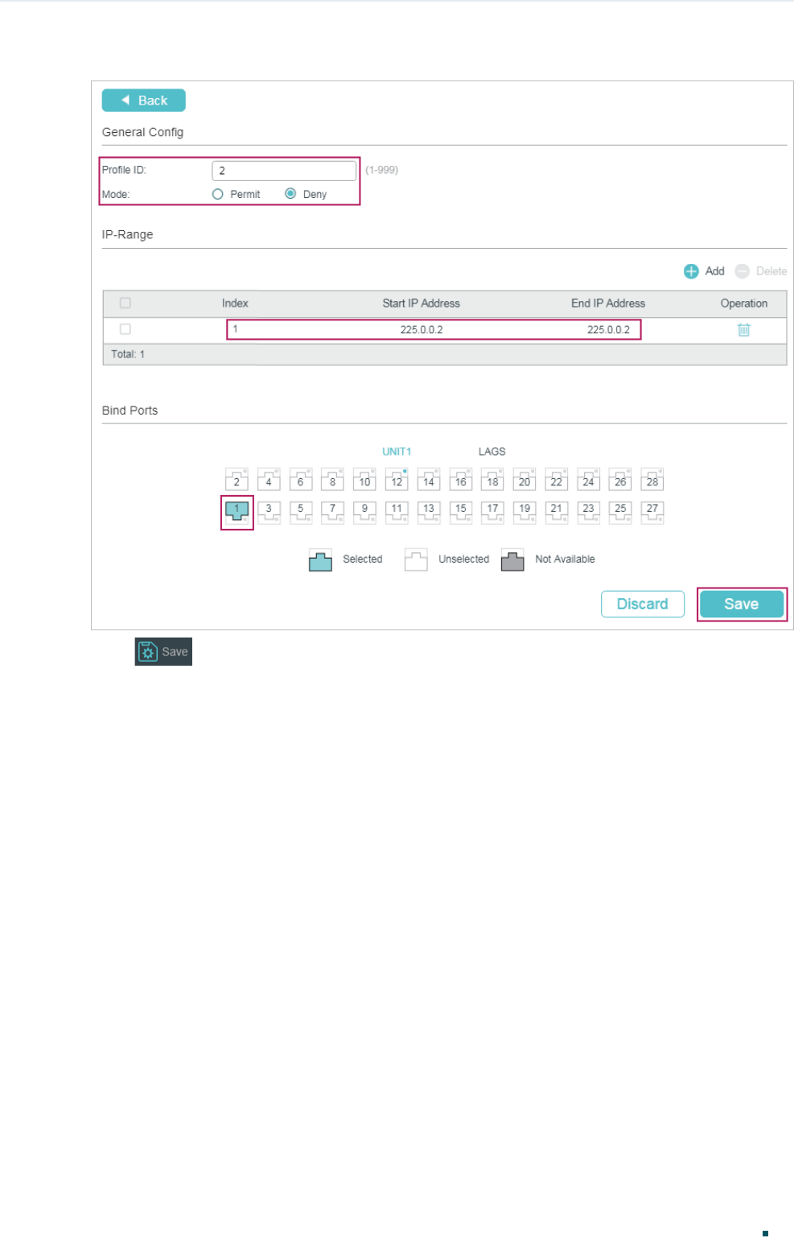Switch to the LAGS tab
The height and width of the screenshot is (1238, 794).
point(492,452)
